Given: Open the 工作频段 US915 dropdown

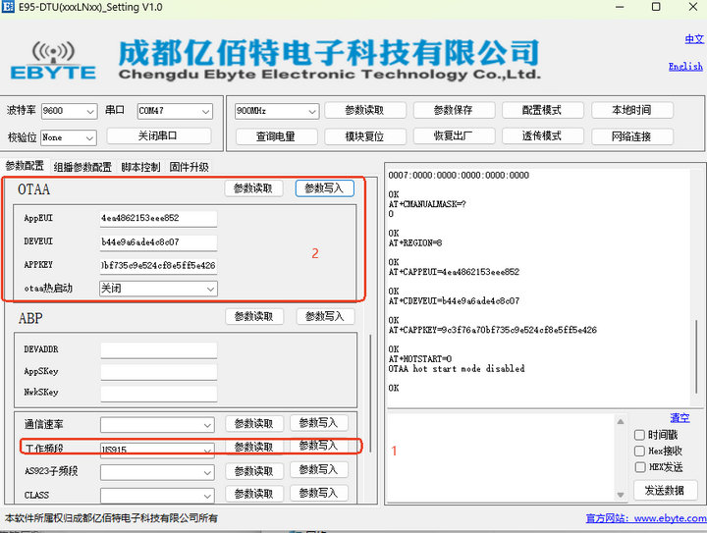Looking at the screenshot, I should coord(157,450).
